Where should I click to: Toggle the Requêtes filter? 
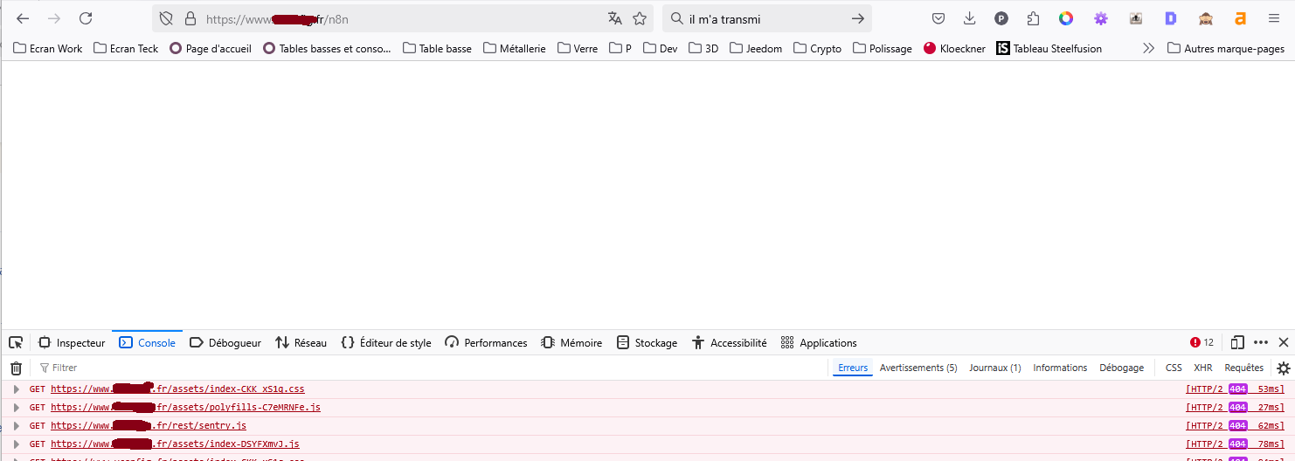click(x=1243, y=368)
